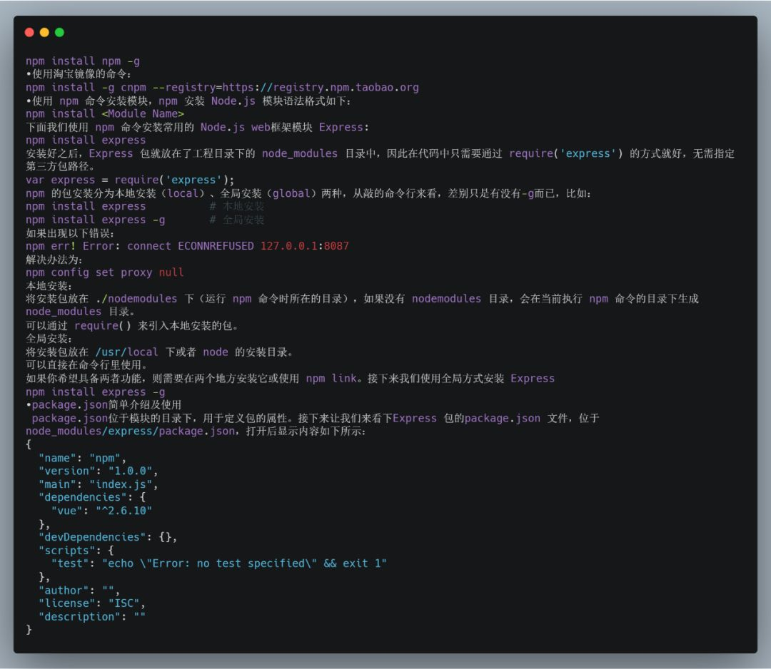Click the '"dependencies": {' line
Viewport: 771px width, 669px height.
click(x=92, y=498)
